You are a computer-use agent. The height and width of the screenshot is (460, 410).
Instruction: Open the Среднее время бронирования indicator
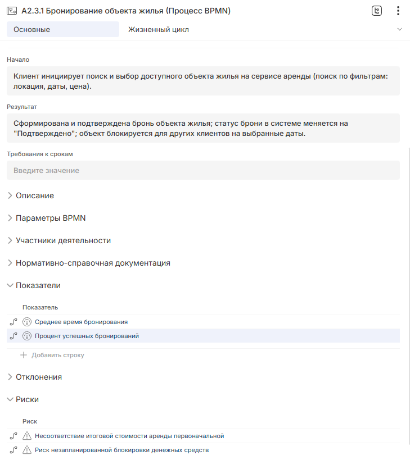click(x=81, y=322)
